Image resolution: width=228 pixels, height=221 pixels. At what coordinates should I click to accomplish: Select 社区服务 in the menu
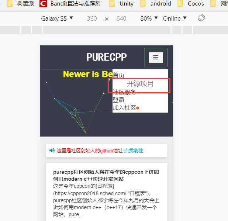pyautogui.click(x=124, y=92)
